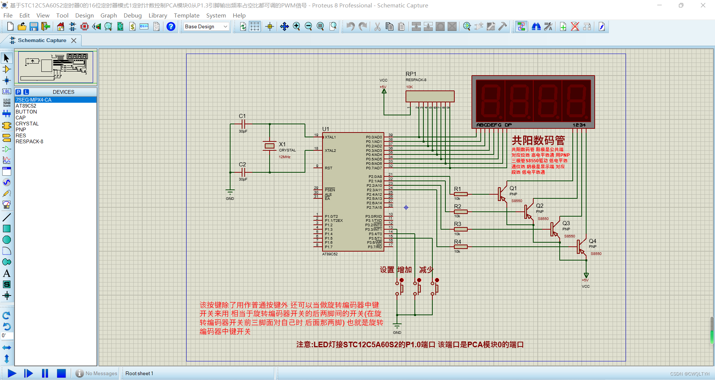
Task: Select RESPACK-8 in the device list
Action: (x=55, y=141)
